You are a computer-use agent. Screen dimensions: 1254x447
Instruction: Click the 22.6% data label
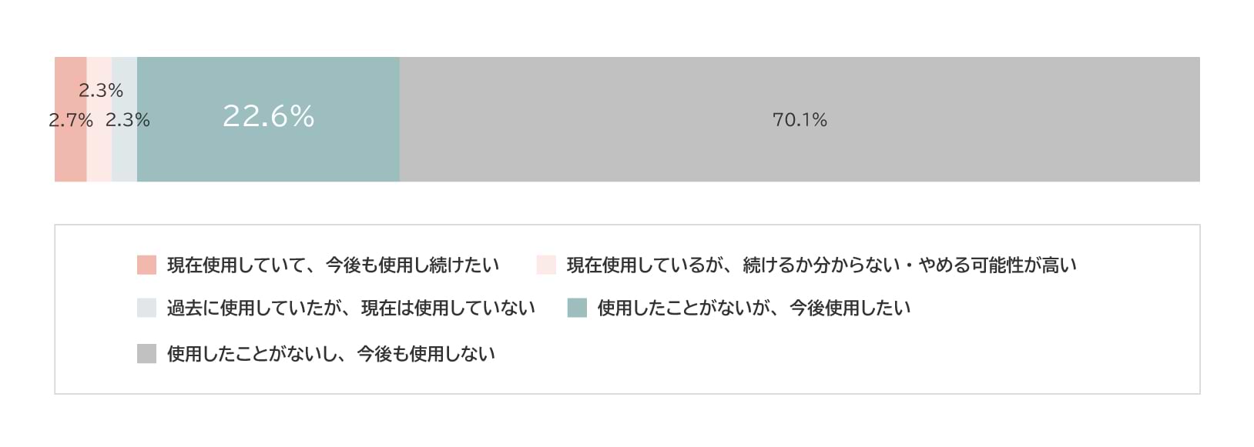tap(268, 116)
